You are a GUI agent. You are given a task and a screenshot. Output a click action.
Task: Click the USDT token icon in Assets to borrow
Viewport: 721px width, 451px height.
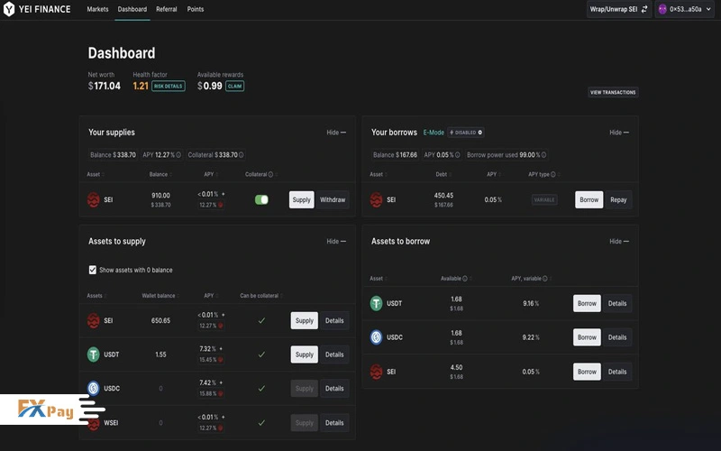click(377, 303)
